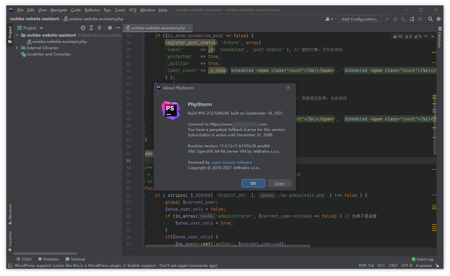Click fold toggle at line 37 gutter

pos(143,36)
